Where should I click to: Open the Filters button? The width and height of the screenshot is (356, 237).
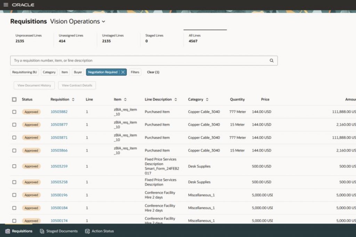click(x=135, y=72)
